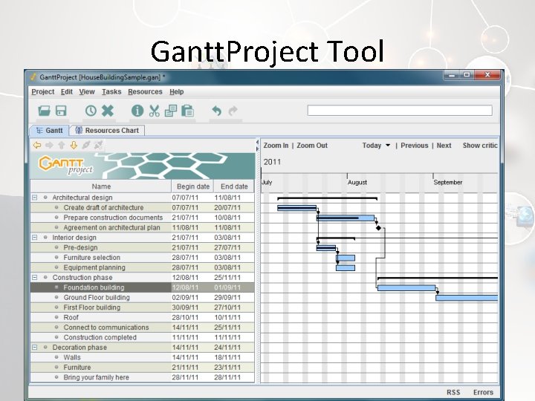
Task: Switch to the Resources Chart tab
Action: click(x=108, y=130)
